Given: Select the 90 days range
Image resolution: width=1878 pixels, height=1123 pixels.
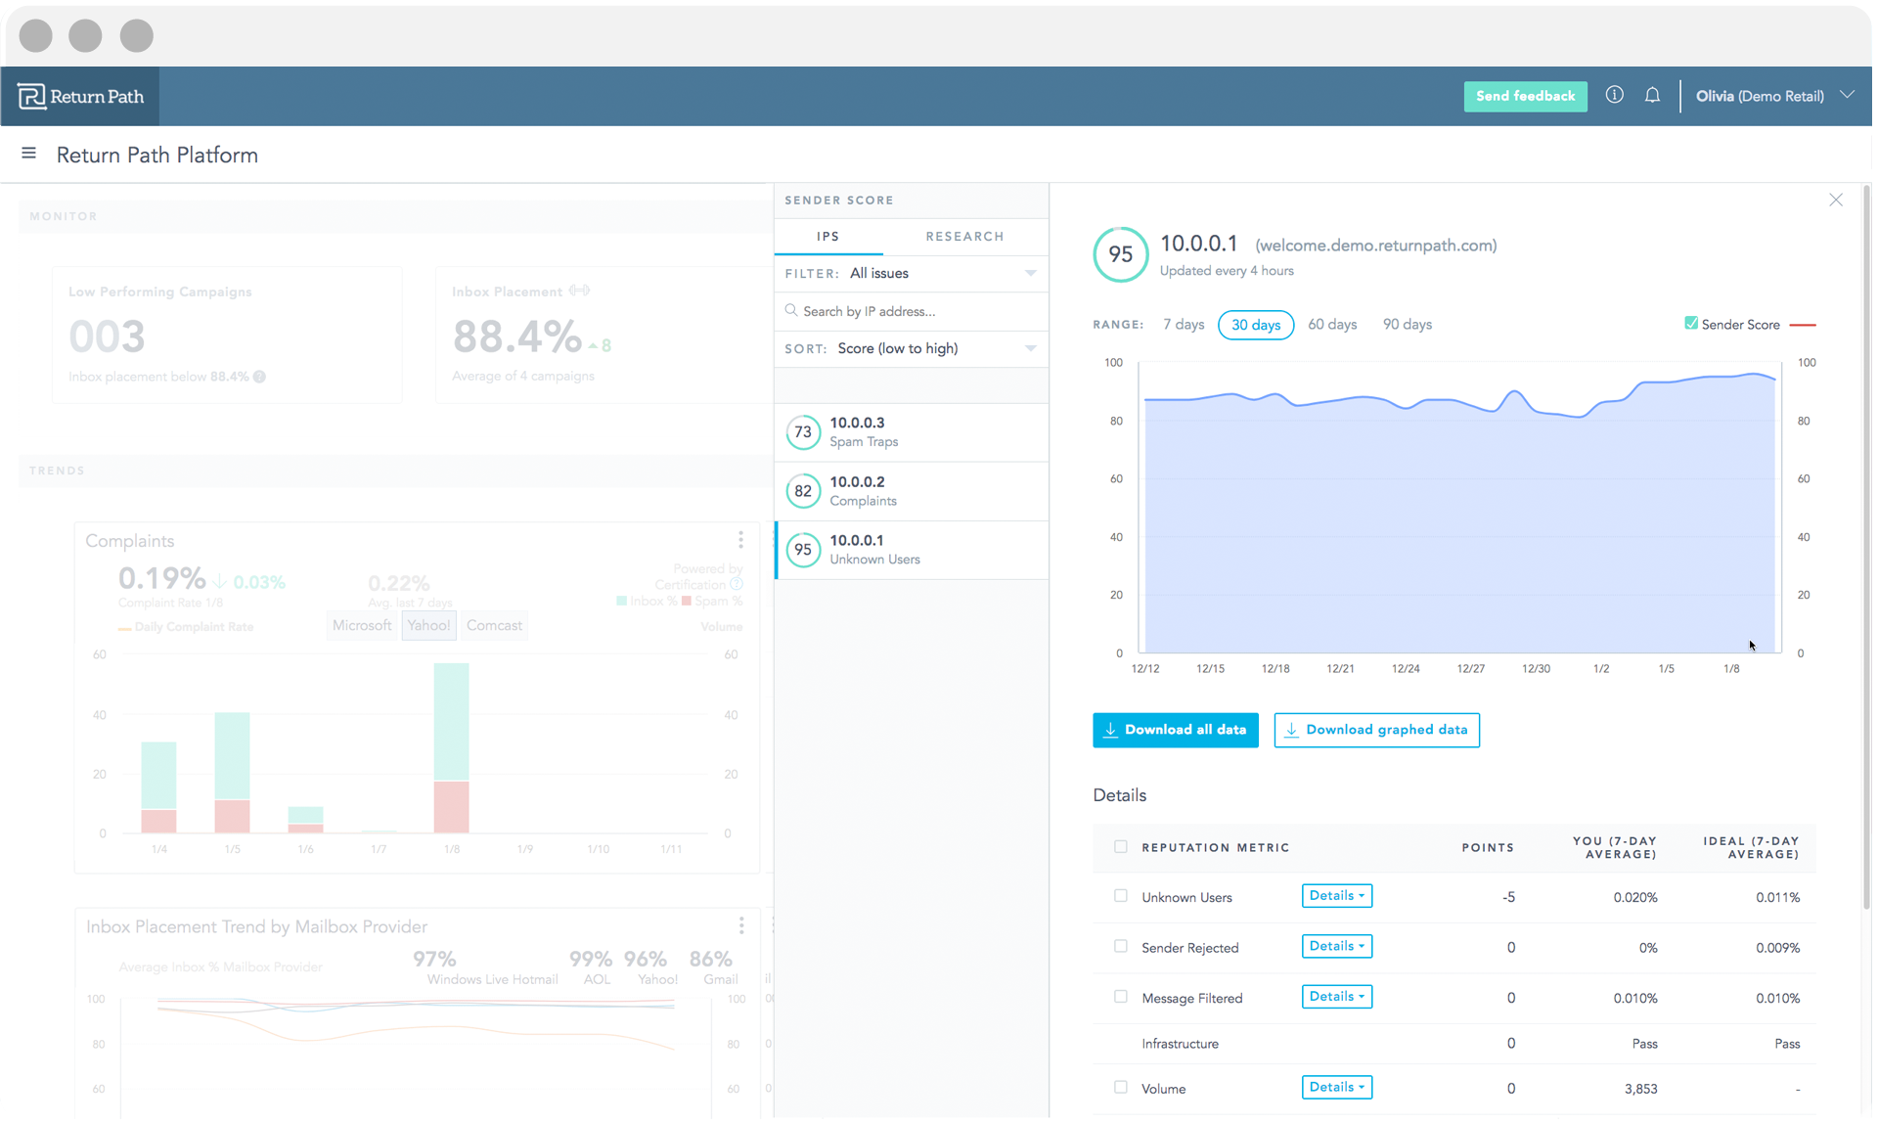Looking at the screenshot, I should (1407, 325).
